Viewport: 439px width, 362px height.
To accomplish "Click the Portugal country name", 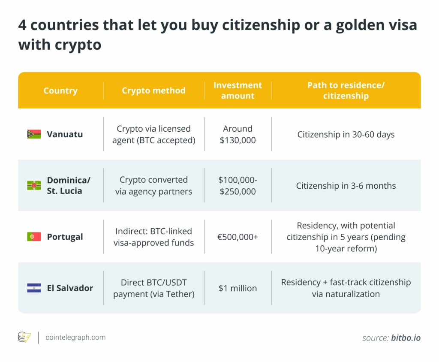I will point(65,237).
